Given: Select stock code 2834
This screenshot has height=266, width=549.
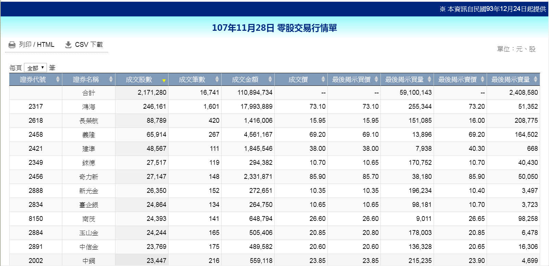Looking at the screenshot, I should [36, 205].
